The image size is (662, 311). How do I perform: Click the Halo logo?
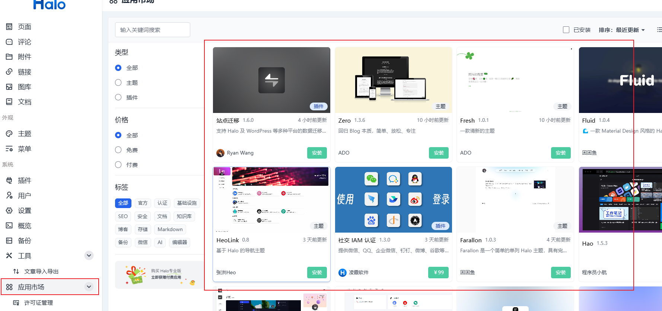point(49,4)
